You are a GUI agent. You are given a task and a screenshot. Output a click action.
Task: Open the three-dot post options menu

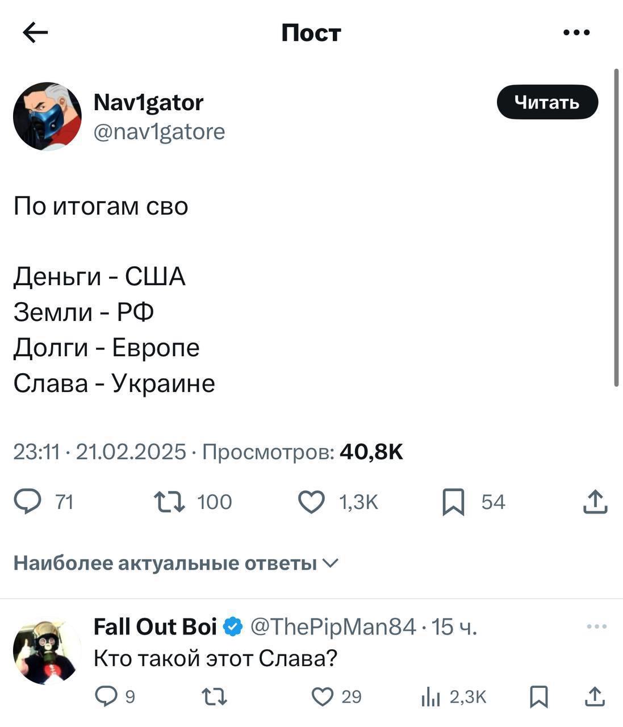576,33
